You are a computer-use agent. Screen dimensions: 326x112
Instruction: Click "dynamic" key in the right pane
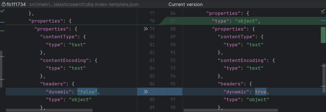(236, 92)
